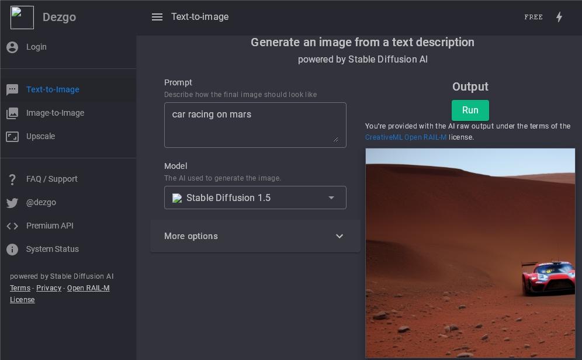Image resolution: width=582 pixels, height=360 pixels.
Task: Click the generated Mars race car image
Action: pos(470,252)
